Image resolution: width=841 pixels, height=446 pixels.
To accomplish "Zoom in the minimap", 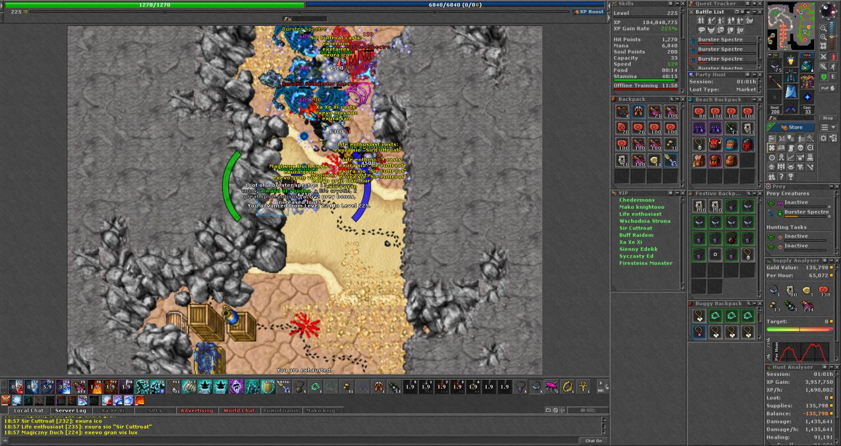I will click(x=824, y=37).
